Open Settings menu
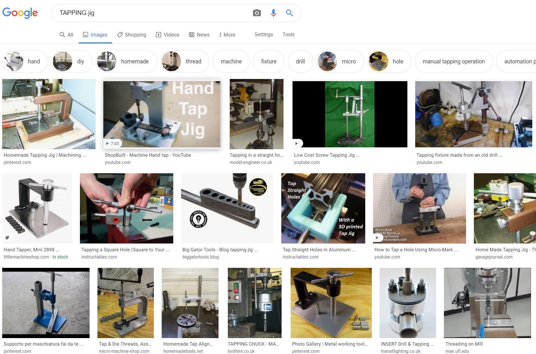 [263, 34]
